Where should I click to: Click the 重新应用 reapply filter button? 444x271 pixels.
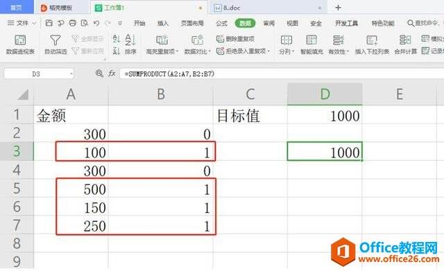coord(87,51)
